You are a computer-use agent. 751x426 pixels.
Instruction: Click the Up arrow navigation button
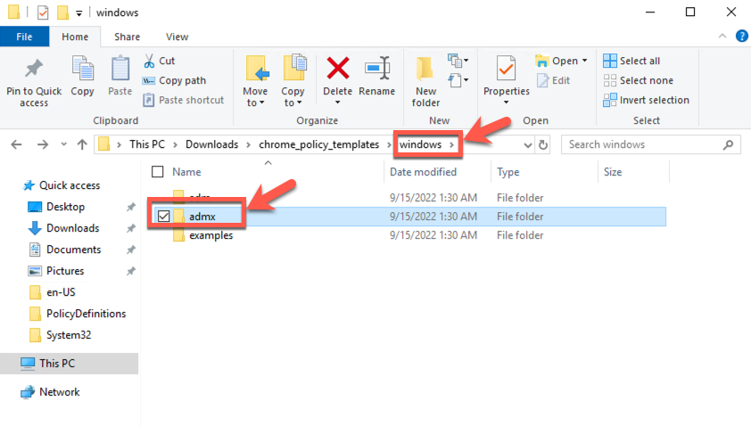[82, 144]
